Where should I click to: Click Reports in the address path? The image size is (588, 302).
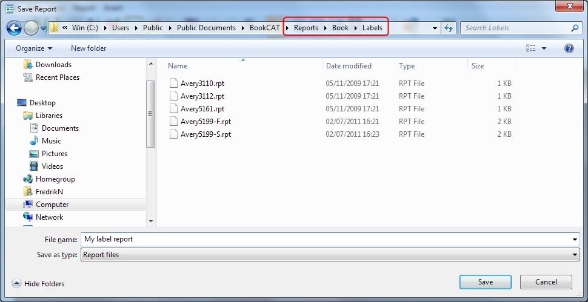tap(306, 28)
